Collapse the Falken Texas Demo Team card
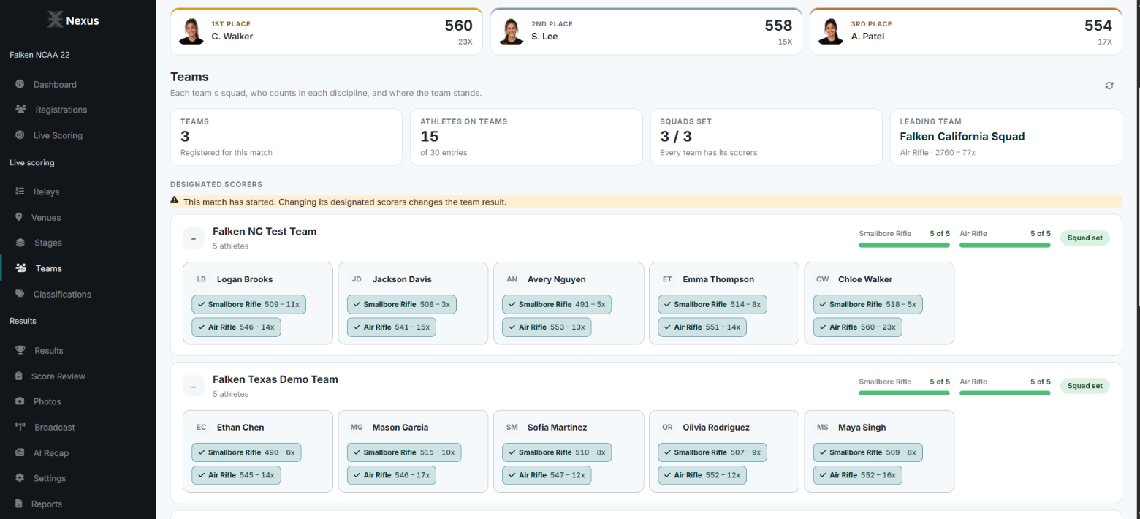The height and width of the screenshot is (519, 1140). point(194,386)
